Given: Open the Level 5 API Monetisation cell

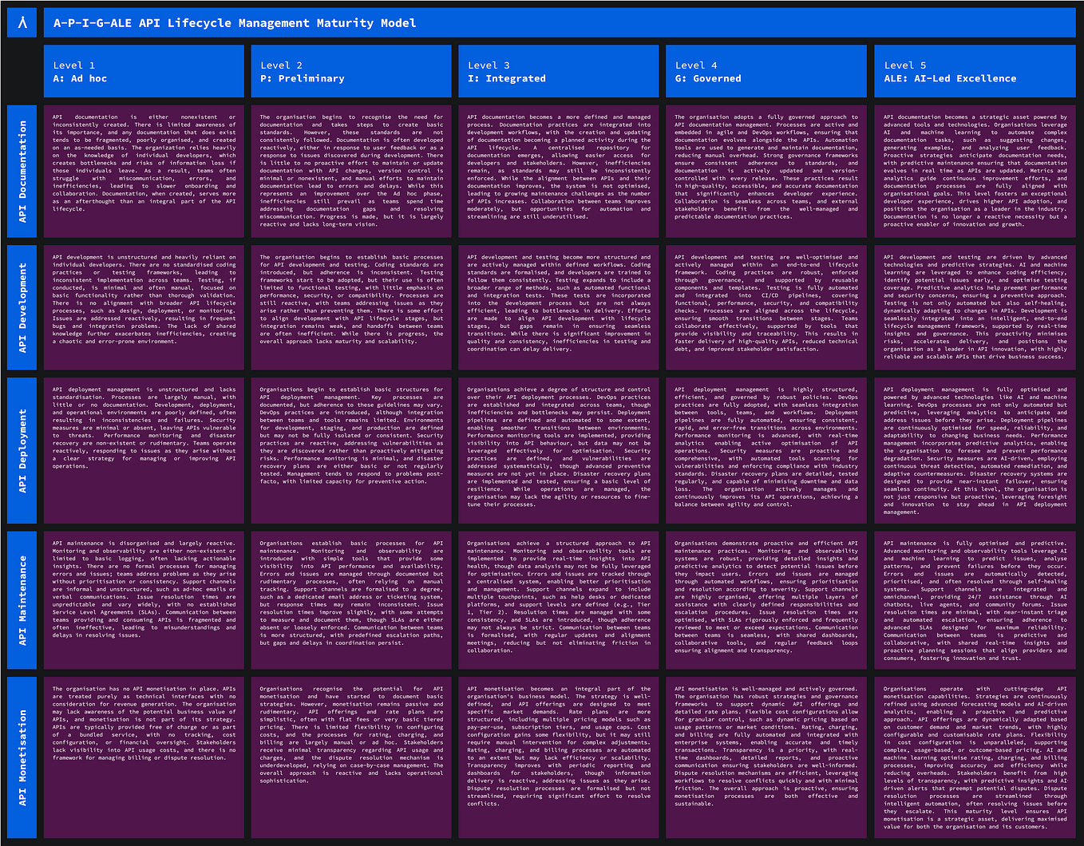Looking at the screenshot, I should coord(975,758).
